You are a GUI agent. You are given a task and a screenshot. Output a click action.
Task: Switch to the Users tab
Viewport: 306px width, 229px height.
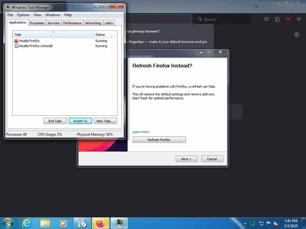coord(109,23)
